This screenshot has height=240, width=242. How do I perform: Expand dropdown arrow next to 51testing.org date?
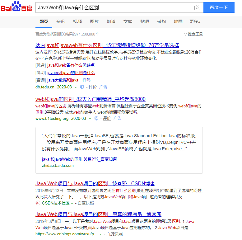coord(90,119)
